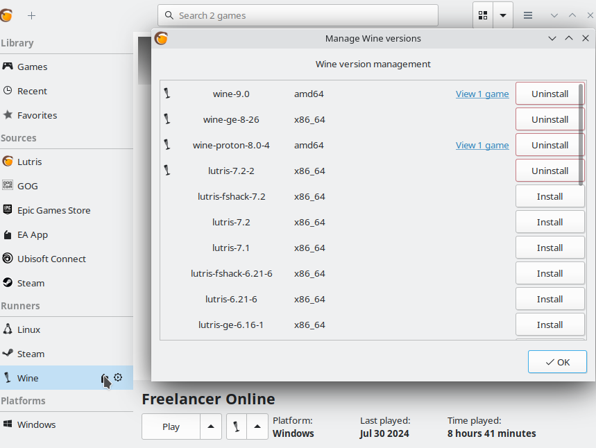Focus the Search 2 games field
The image size is (596, 448).
point(298,15)
